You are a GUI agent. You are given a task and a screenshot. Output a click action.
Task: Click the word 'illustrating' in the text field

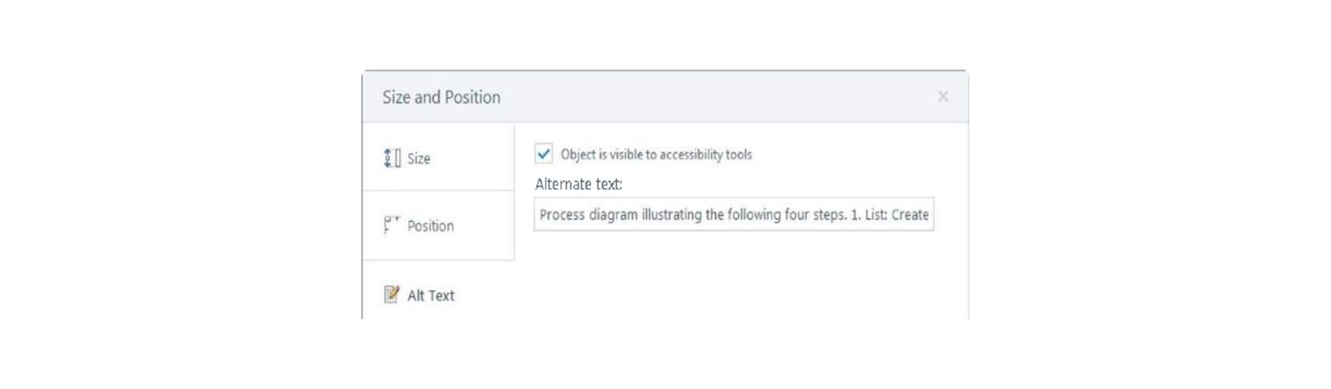point(671,215)
